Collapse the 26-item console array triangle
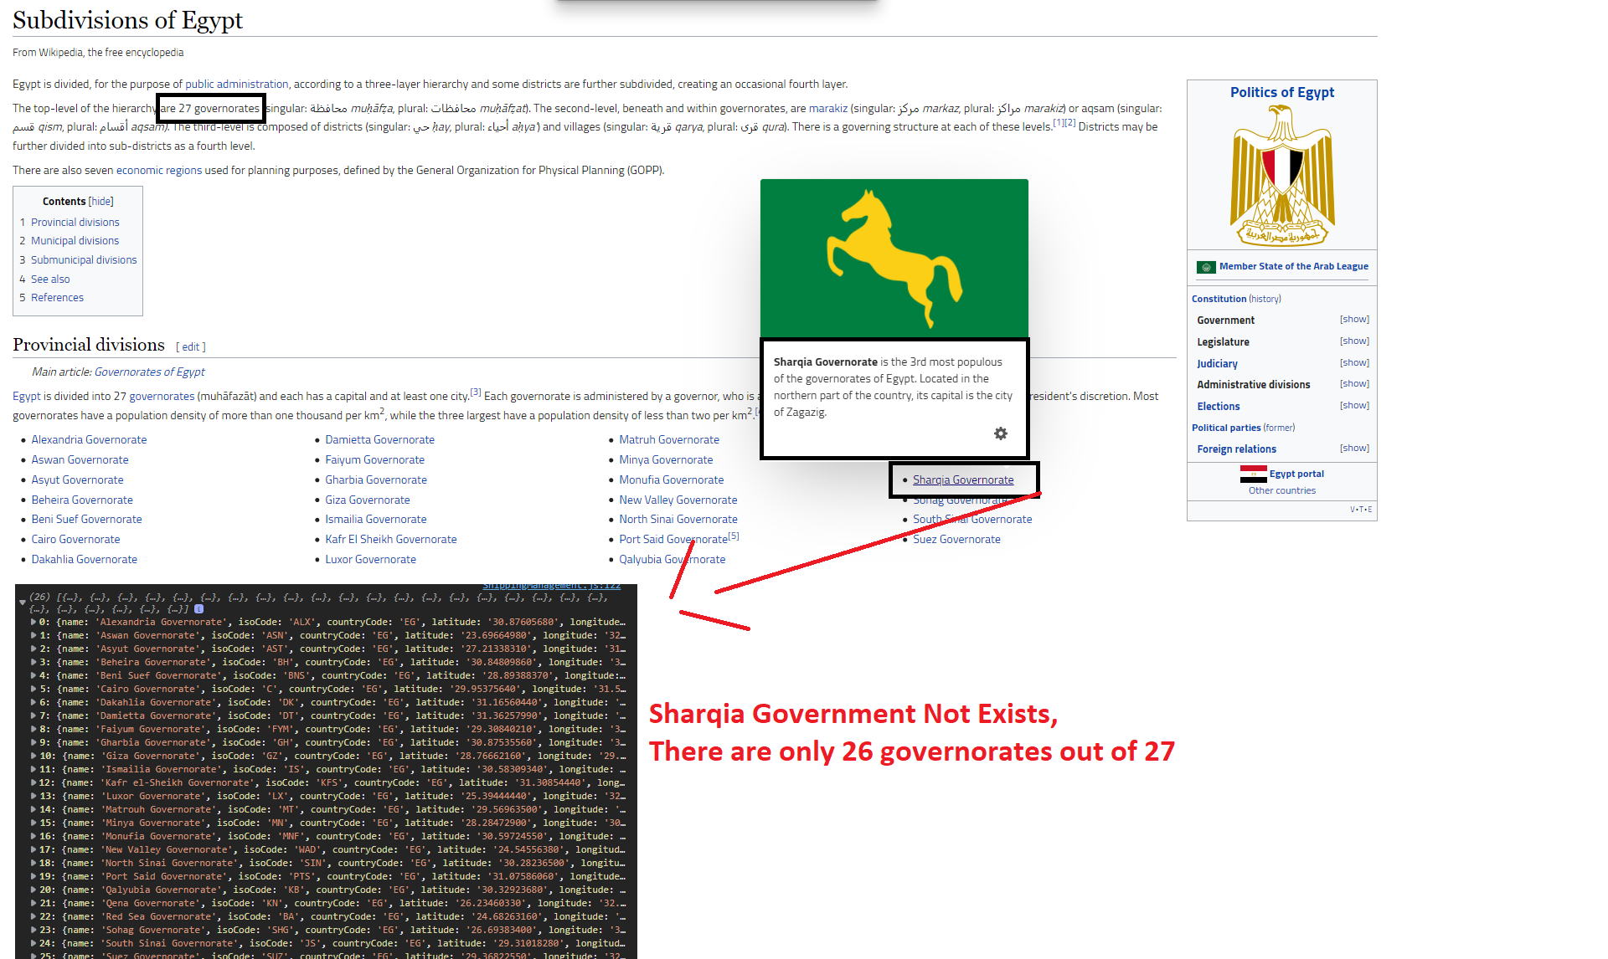The height and width of the screenshot is (959, 1608). click(x=23, y=602)
